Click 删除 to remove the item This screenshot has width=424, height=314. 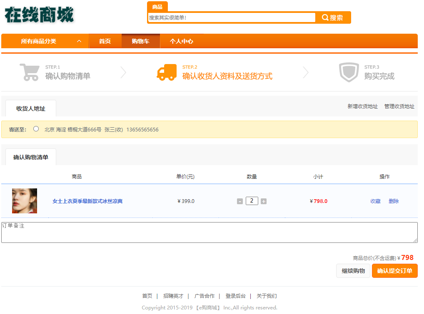coord(394,201)
